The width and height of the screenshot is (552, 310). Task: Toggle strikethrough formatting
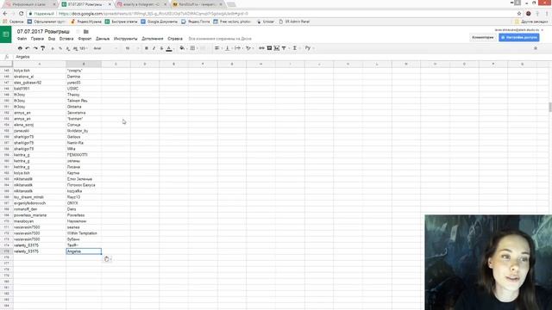161,48
